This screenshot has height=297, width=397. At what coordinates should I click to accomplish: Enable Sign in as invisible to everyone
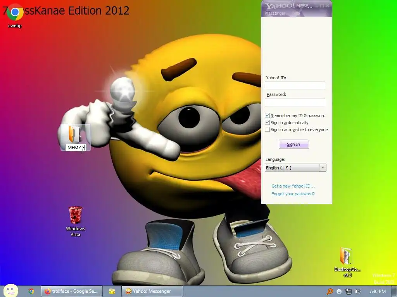(268, 130)
